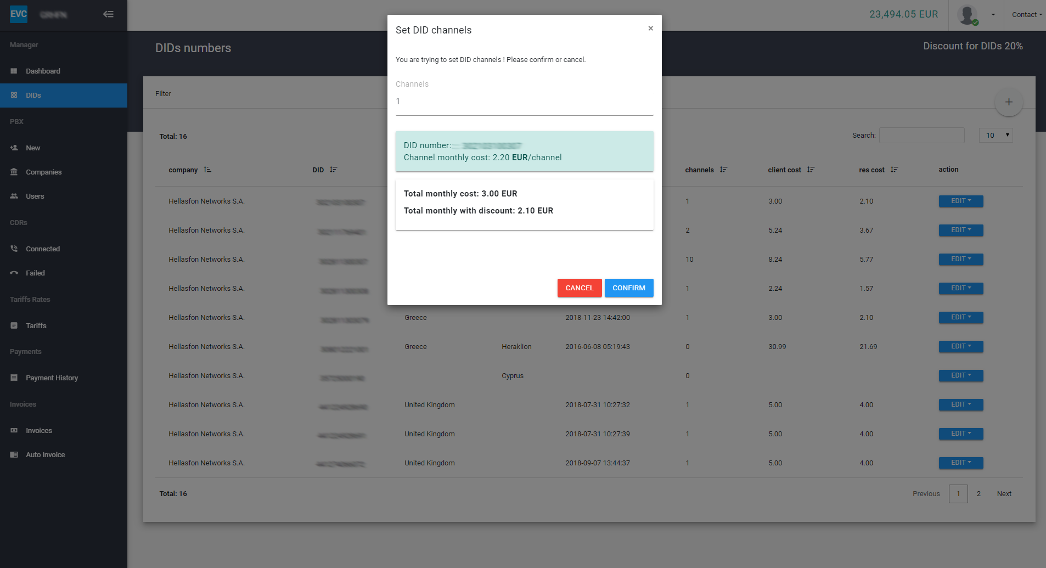Click the add DID plus button
Screen dimensions: 1046x568
click(x=1009, y=102)
